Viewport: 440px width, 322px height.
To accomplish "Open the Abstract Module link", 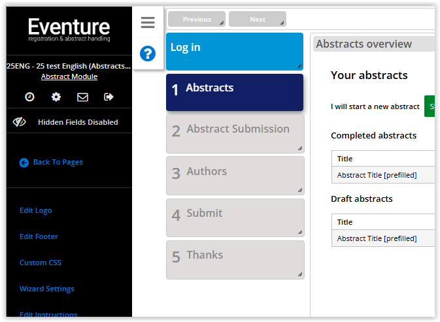I will [x=69, y=77].
